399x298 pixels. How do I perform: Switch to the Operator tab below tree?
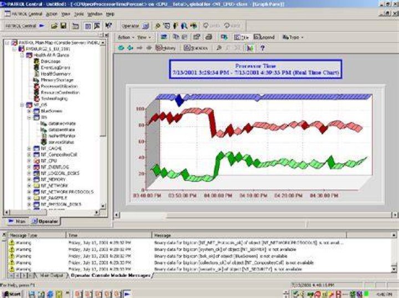coord(45,221)
